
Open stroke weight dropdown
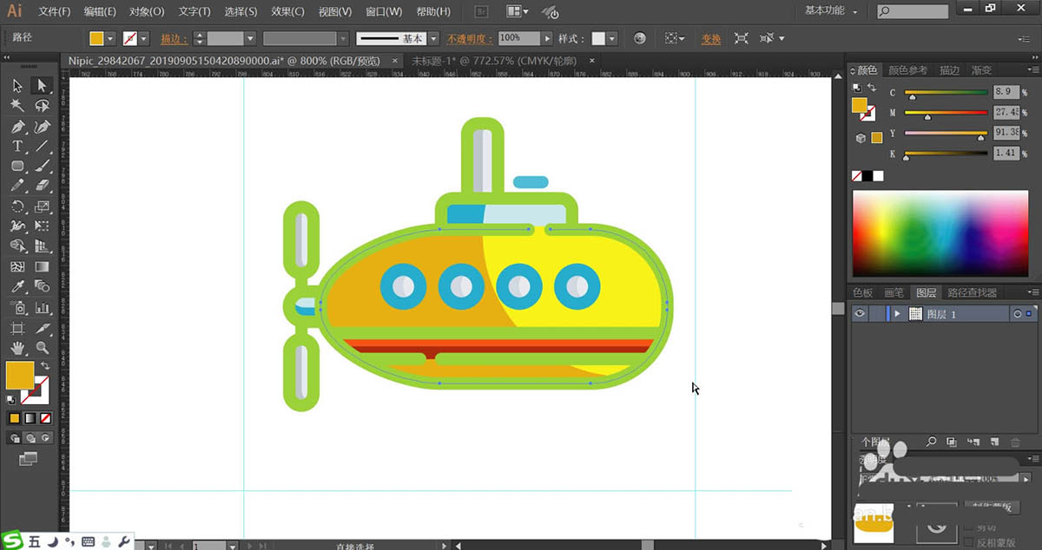(x=250, y=39)
